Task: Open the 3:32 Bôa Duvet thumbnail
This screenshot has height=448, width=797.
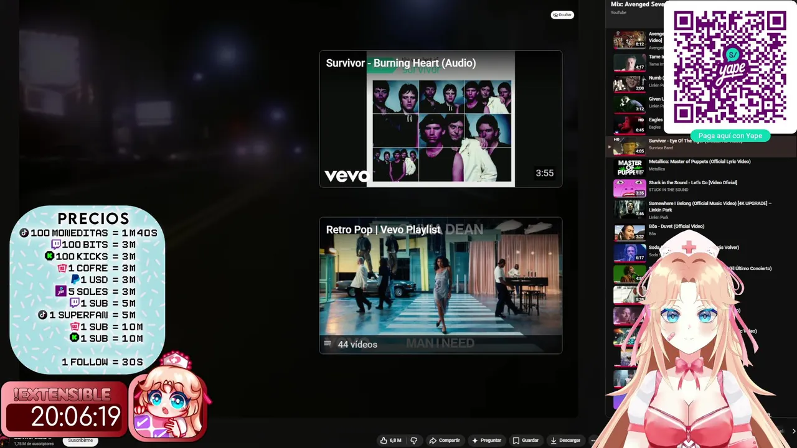Action: 630,232
